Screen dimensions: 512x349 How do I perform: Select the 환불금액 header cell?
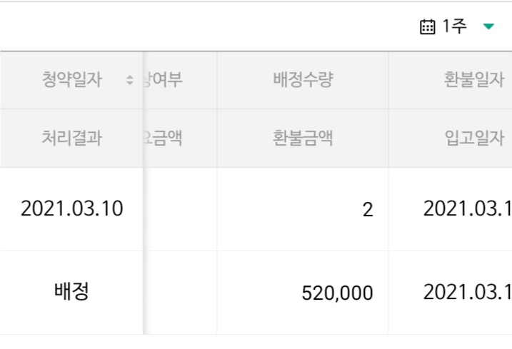(x=303, y=138)
